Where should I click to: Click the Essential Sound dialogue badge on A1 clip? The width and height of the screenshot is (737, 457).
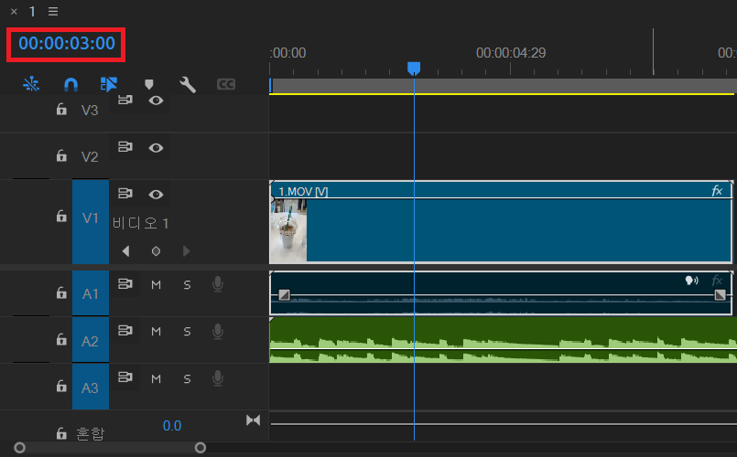coord(691,281)
